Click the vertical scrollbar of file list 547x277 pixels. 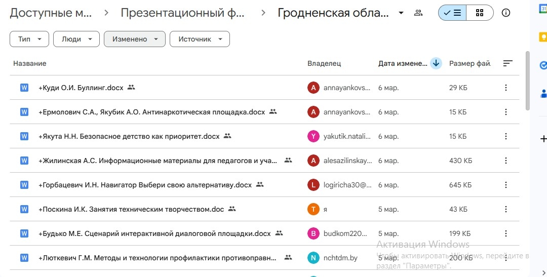tap(527, 81)
